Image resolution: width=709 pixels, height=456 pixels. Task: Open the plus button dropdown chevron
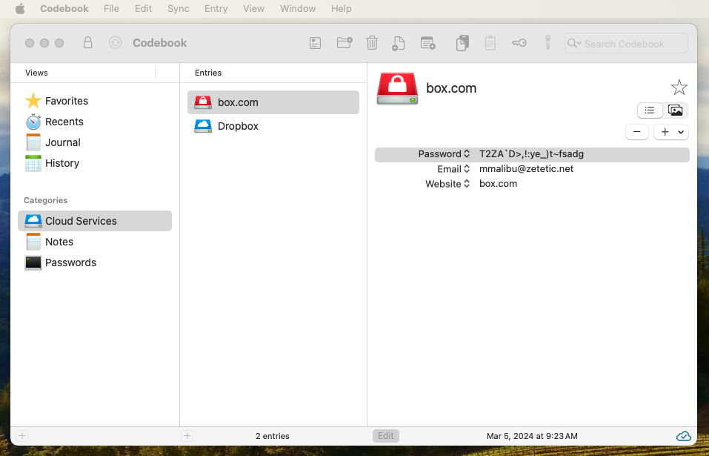click(x=681, y=132)
